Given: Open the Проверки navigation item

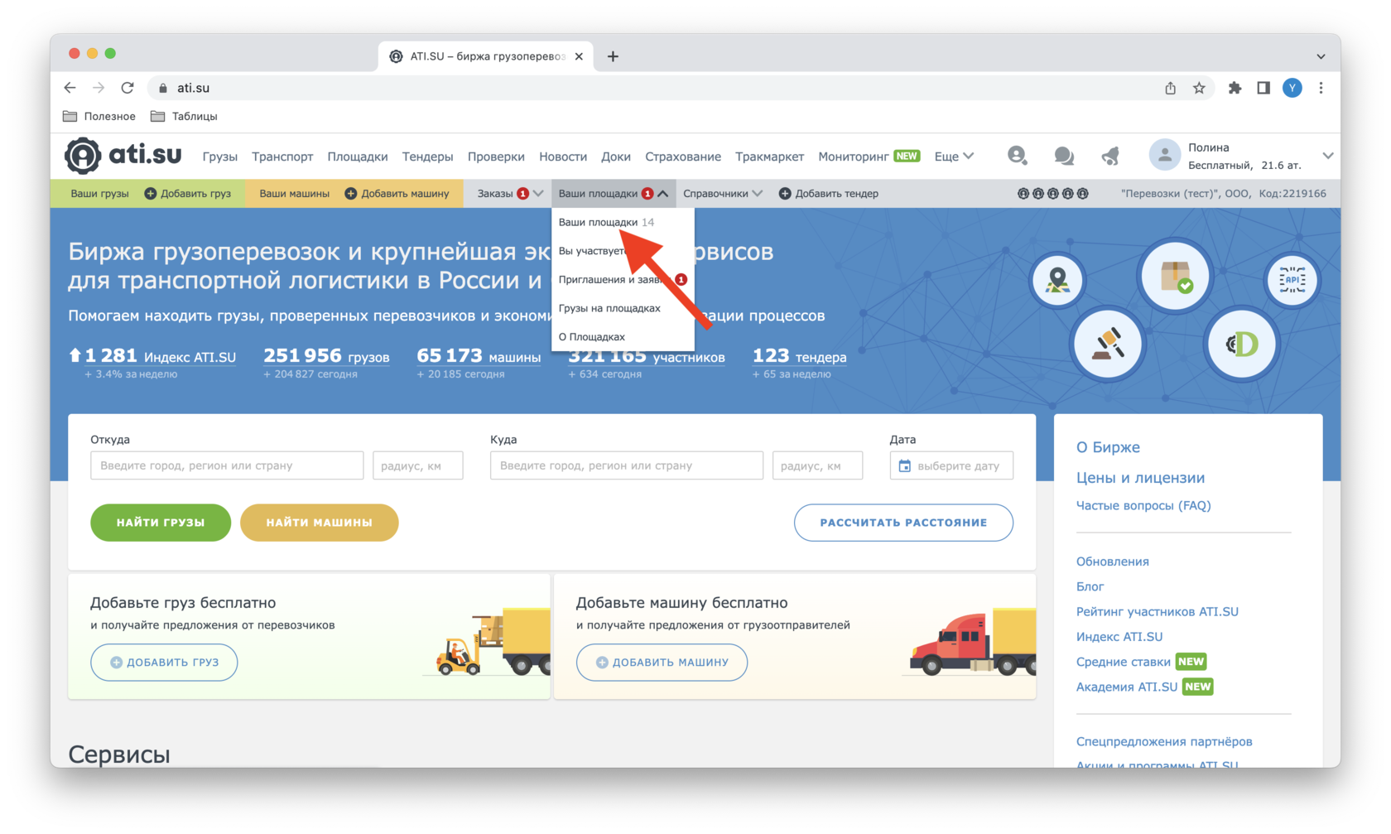Looking at the screenshot, I should (496, 157).
